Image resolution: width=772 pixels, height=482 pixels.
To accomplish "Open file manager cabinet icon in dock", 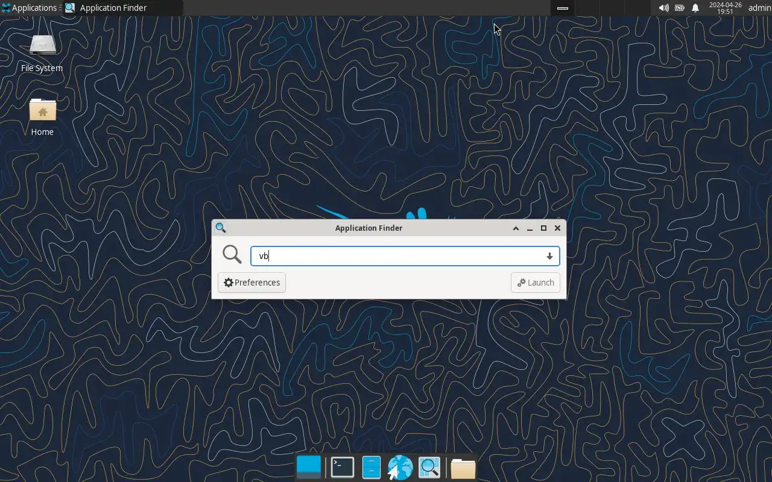I will click(x=371, y=467).
